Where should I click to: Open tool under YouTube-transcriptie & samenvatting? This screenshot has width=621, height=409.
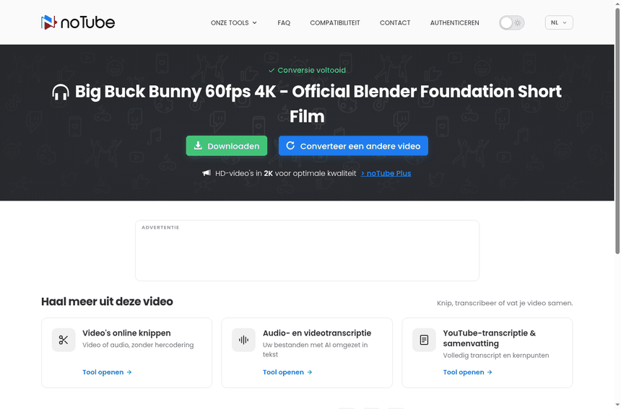click(x=468, y=372)
